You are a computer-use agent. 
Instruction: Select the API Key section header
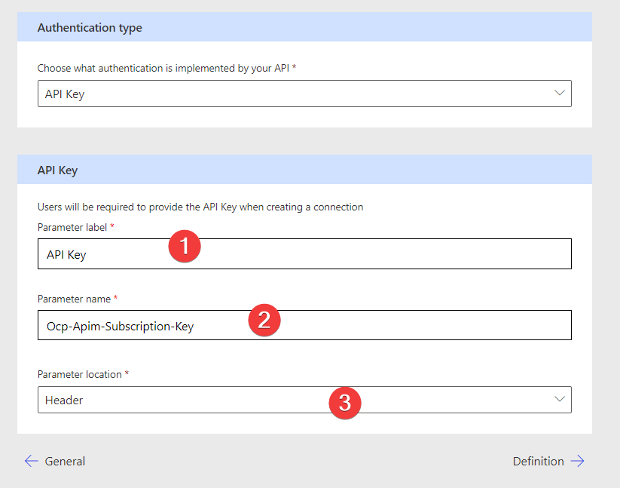click(57, 170)
